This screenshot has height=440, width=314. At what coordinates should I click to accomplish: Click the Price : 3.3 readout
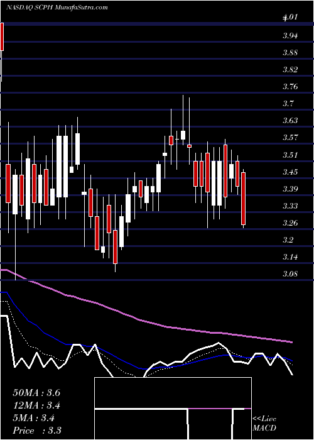click(37, 431)
